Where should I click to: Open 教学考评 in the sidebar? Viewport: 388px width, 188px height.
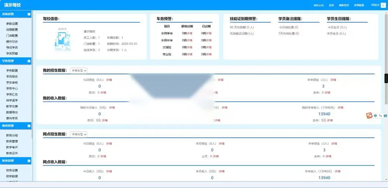click(x=12, y=147)
